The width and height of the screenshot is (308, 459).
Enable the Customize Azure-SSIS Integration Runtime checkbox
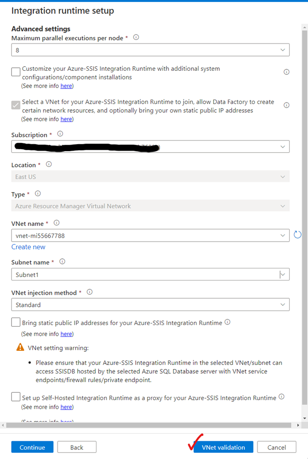[x=16, y=72]
